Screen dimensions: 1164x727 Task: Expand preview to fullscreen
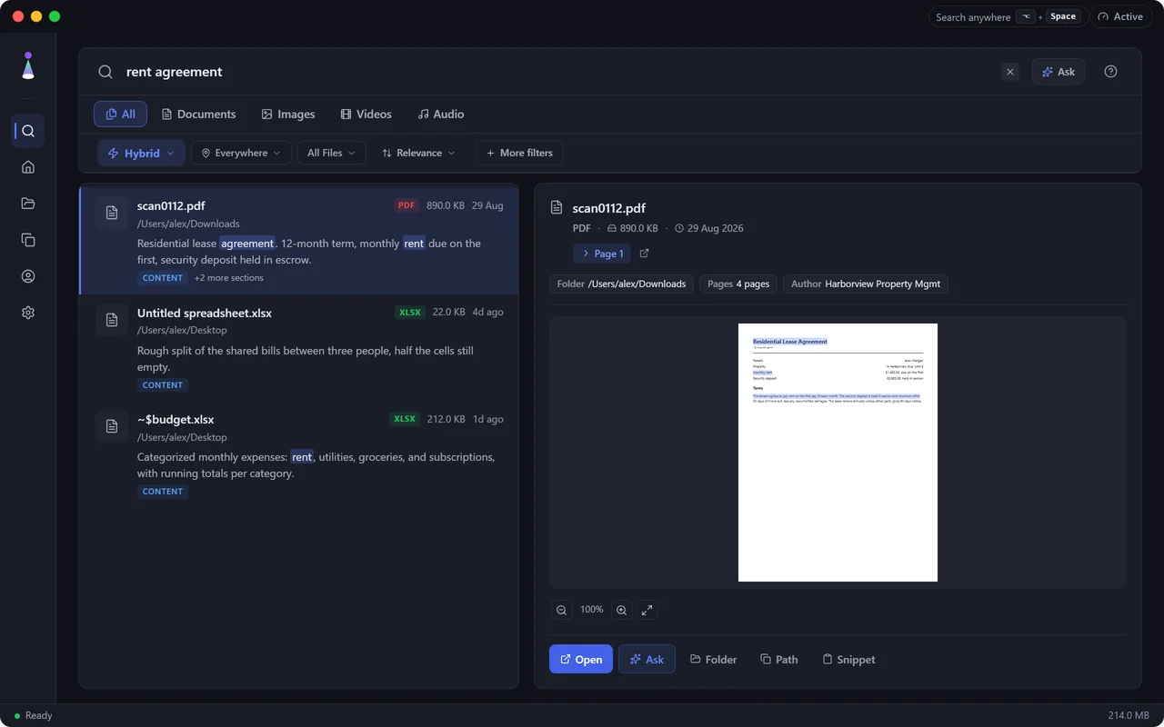coord(647,610)
